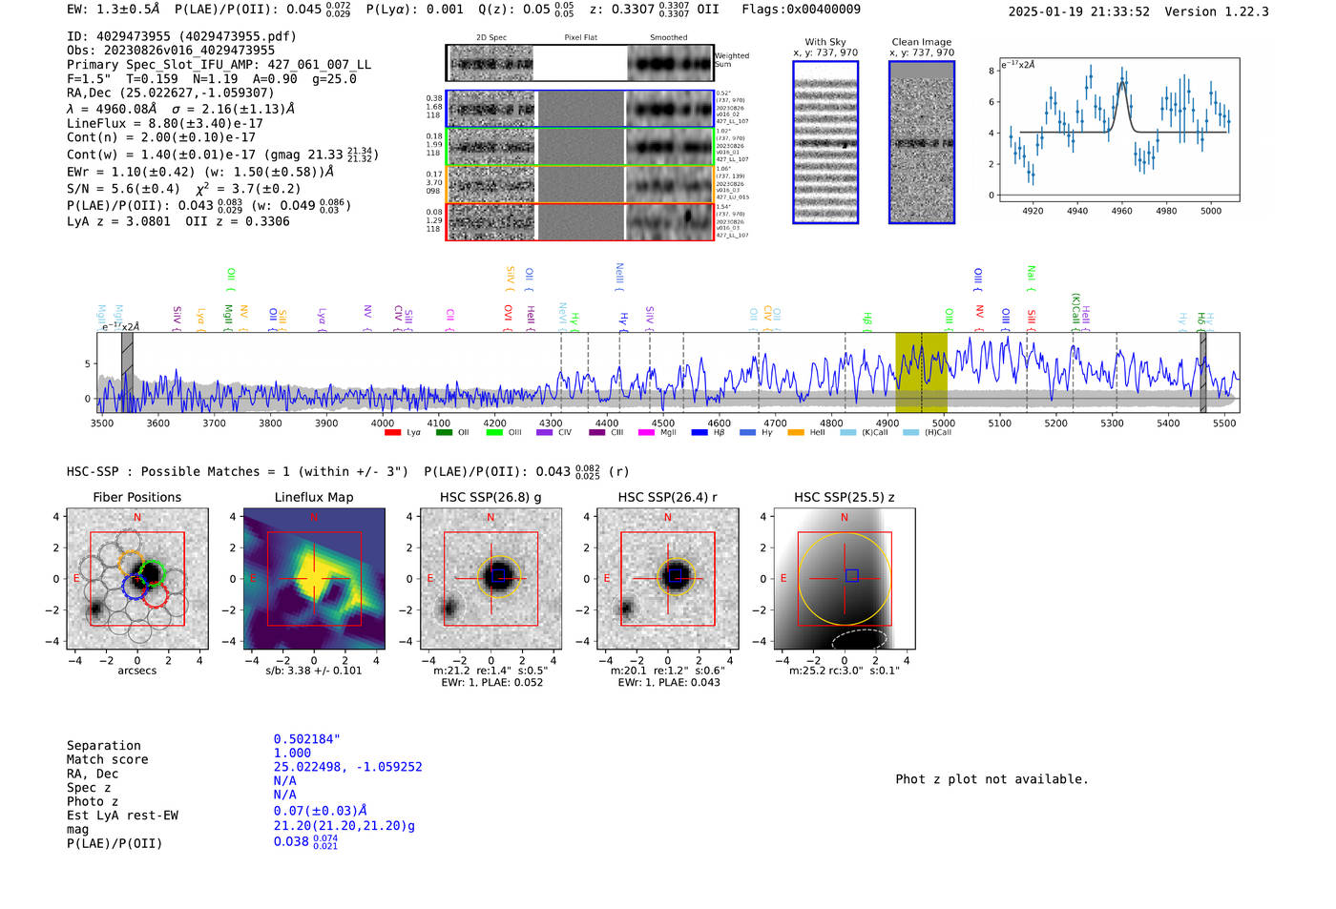Open the Fiber Positions image
Image resolution: width=1336 pixels, height=909 pixels.
point(136,579)
